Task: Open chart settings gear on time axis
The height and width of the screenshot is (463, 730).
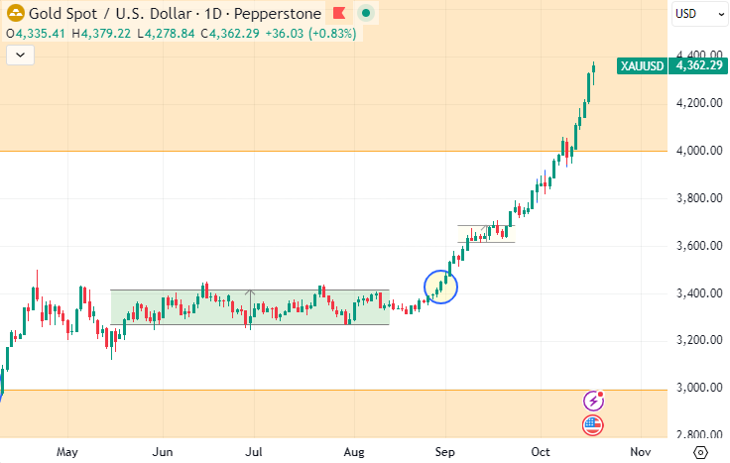Action: click(x=700, y=451)
